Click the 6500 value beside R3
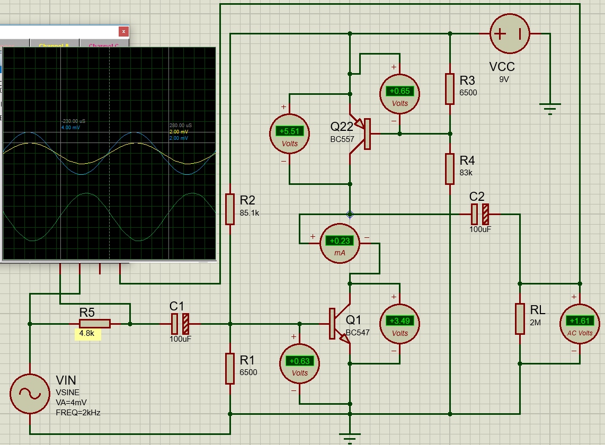 coord(468,93)
